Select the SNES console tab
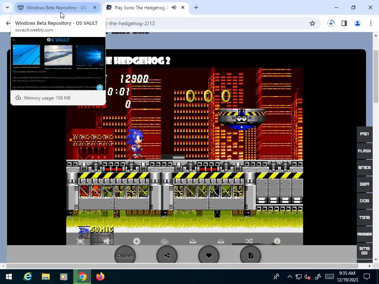Screen dimensions: 379x284 tap(365, 168)
